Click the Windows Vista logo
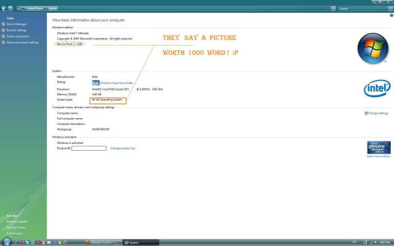 (x=373, y=48)
